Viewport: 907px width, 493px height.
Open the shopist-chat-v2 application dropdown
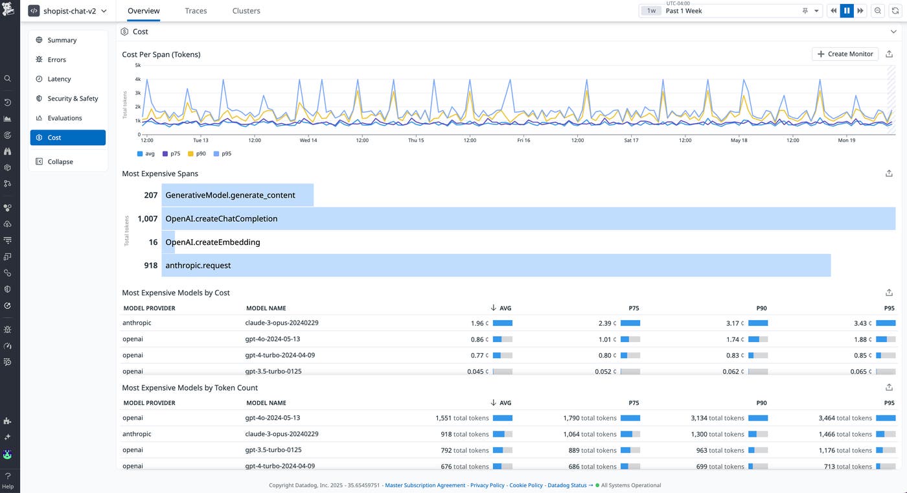(x=67, y=11)
